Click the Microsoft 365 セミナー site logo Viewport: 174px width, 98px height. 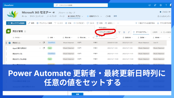click(x=13, y=14)
